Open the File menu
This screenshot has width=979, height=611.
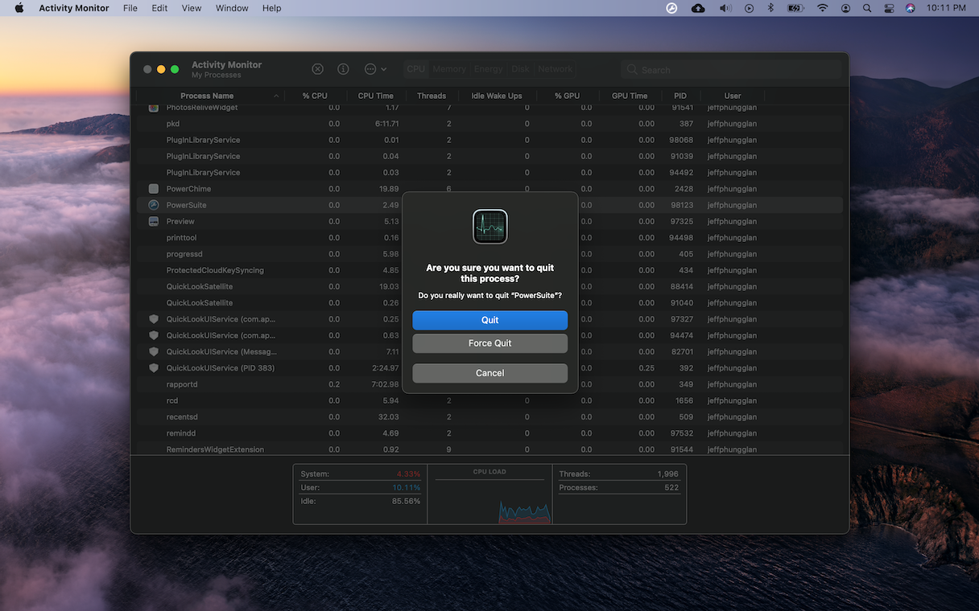(x=130, y=8)
